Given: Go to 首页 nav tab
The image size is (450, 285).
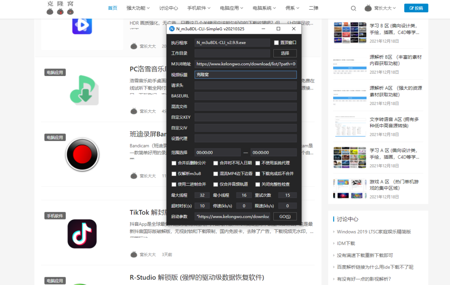Looking at the screenshot, I should tap(112, 8).
